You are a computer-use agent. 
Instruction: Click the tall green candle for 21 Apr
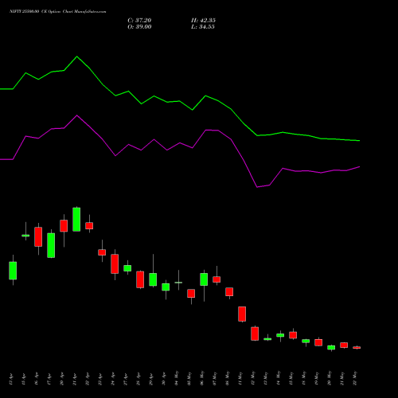point(76,220)
